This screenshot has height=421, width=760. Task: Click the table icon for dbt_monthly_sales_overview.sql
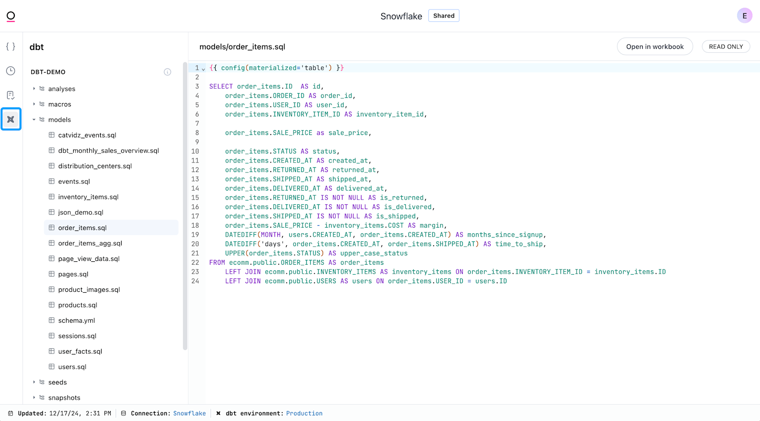(51, 151)
